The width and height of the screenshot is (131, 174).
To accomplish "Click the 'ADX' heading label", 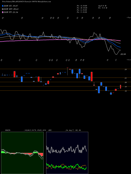I will coord(50,130).
